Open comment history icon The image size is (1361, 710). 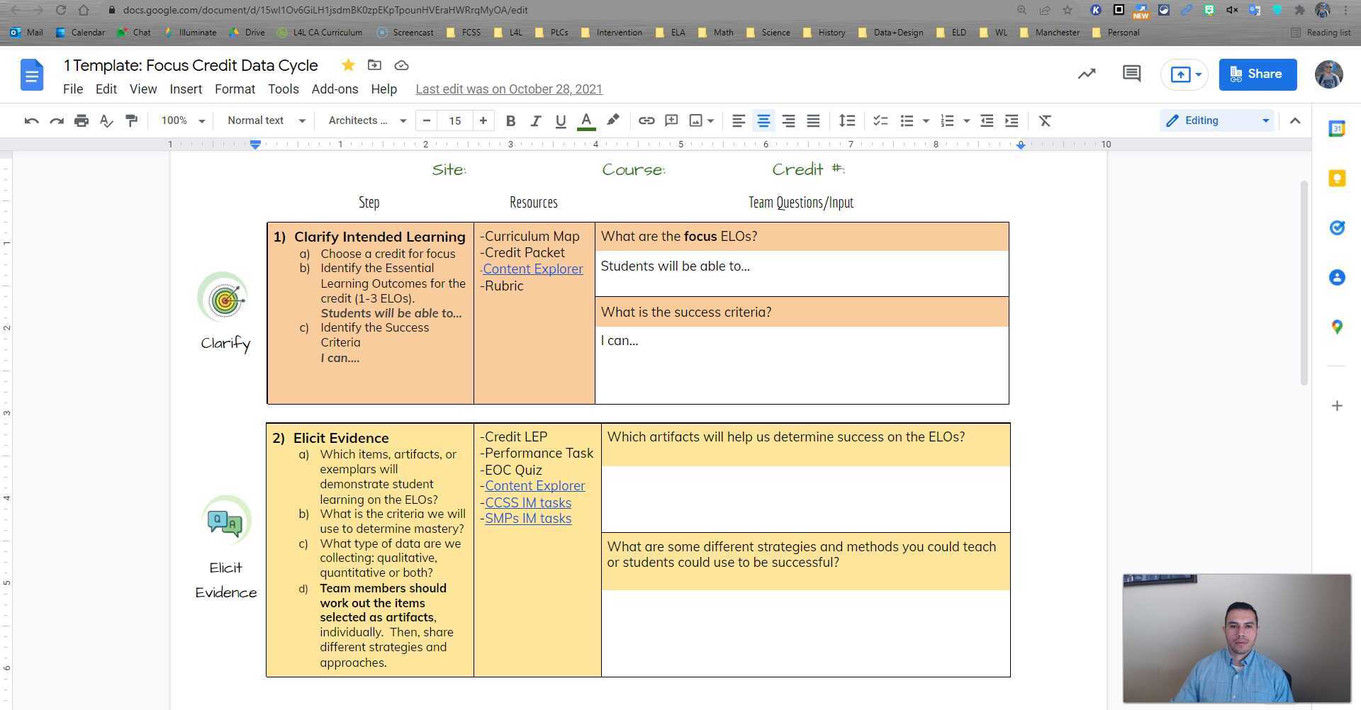(x=1131, y=74)
